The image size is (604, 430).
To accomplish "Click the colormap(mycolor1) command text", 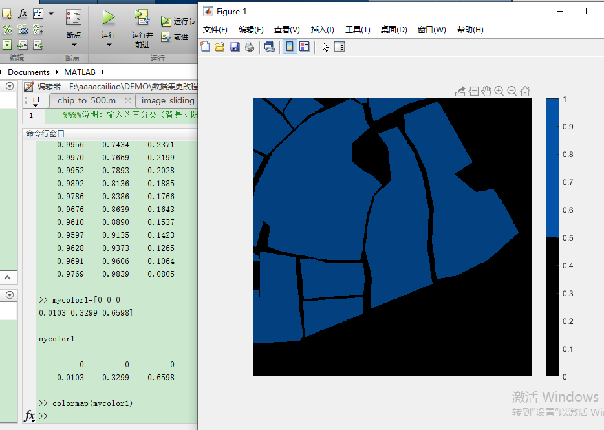I will point(92,403).
